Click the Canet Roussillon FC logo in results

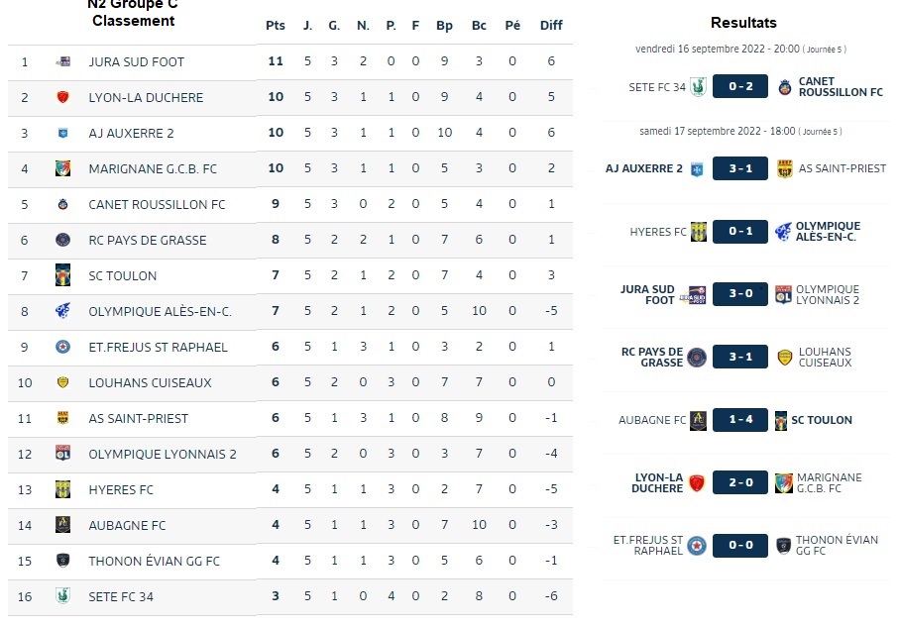785,87
